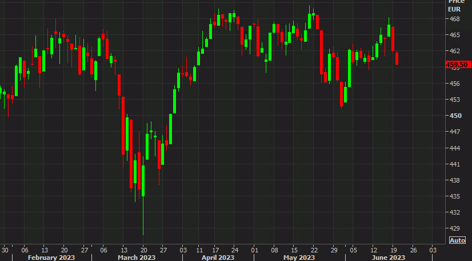
Task: Click the 01 date tick label
Action: point(255,250)
